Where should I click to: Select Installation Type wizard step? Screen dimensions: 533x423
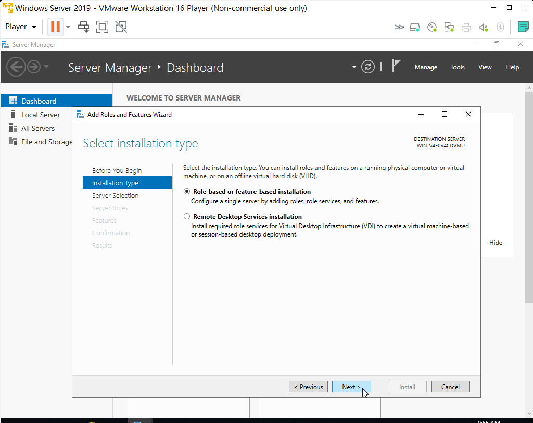(127, 183)
